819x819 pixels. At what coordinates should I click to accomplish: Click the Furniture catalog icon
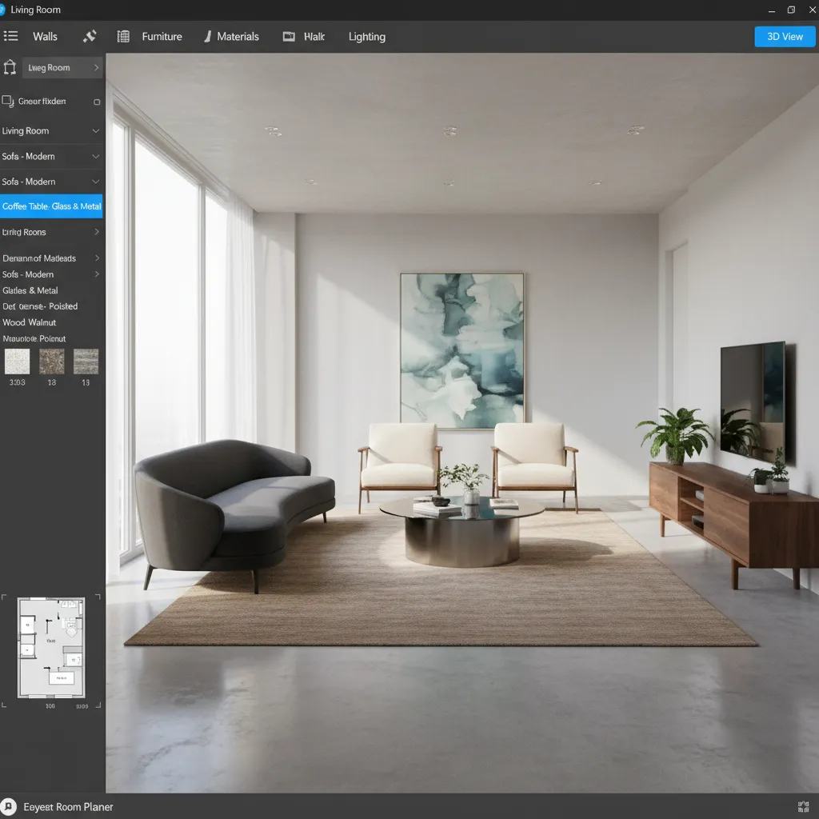[123, 36]
